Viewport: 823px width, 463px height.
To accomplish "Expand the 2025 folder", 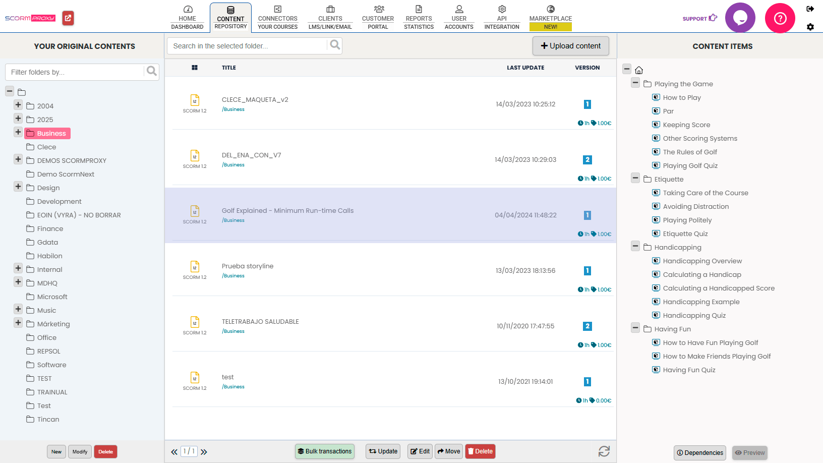I will click(x=18, y=119).
